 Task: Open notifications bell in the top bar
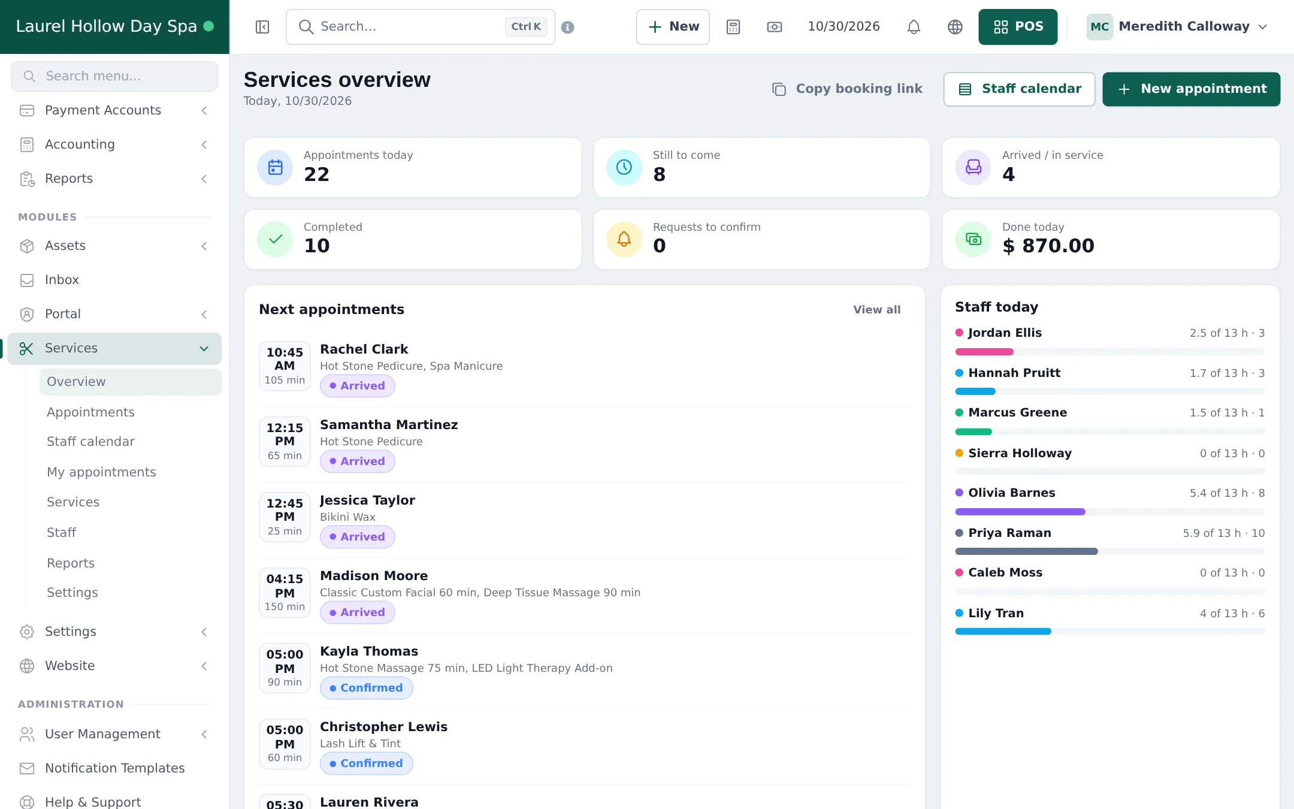(x=914, y=27)
